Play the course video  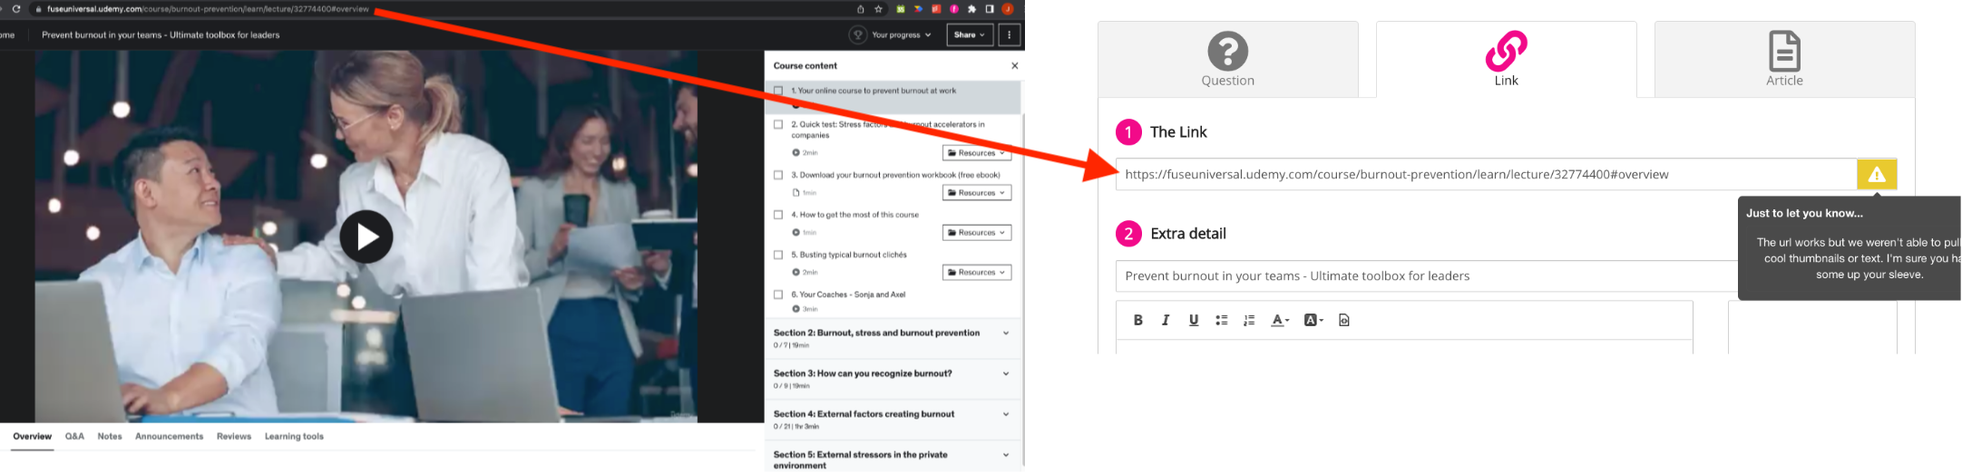(366, 237)
